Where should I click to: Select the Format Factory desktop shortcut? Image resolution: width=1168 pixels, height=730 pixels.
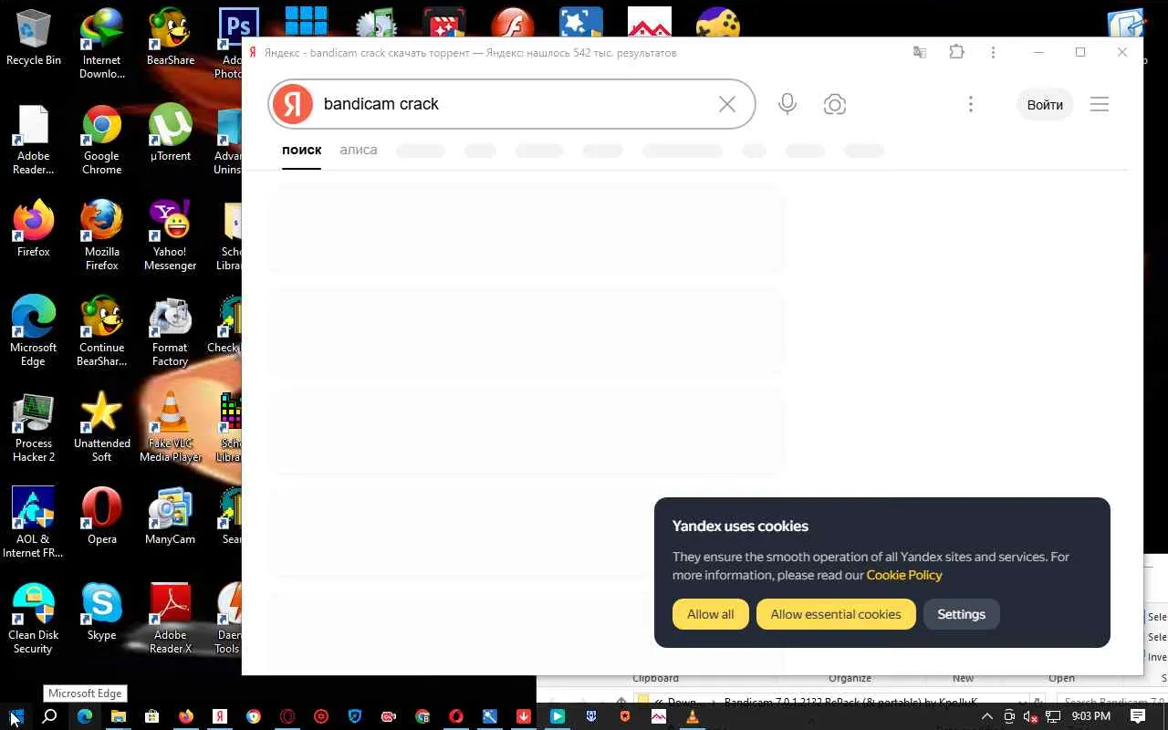(x=171, y=332)
